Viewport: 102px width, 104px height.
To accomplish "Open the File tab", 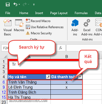I will point(8,13).
